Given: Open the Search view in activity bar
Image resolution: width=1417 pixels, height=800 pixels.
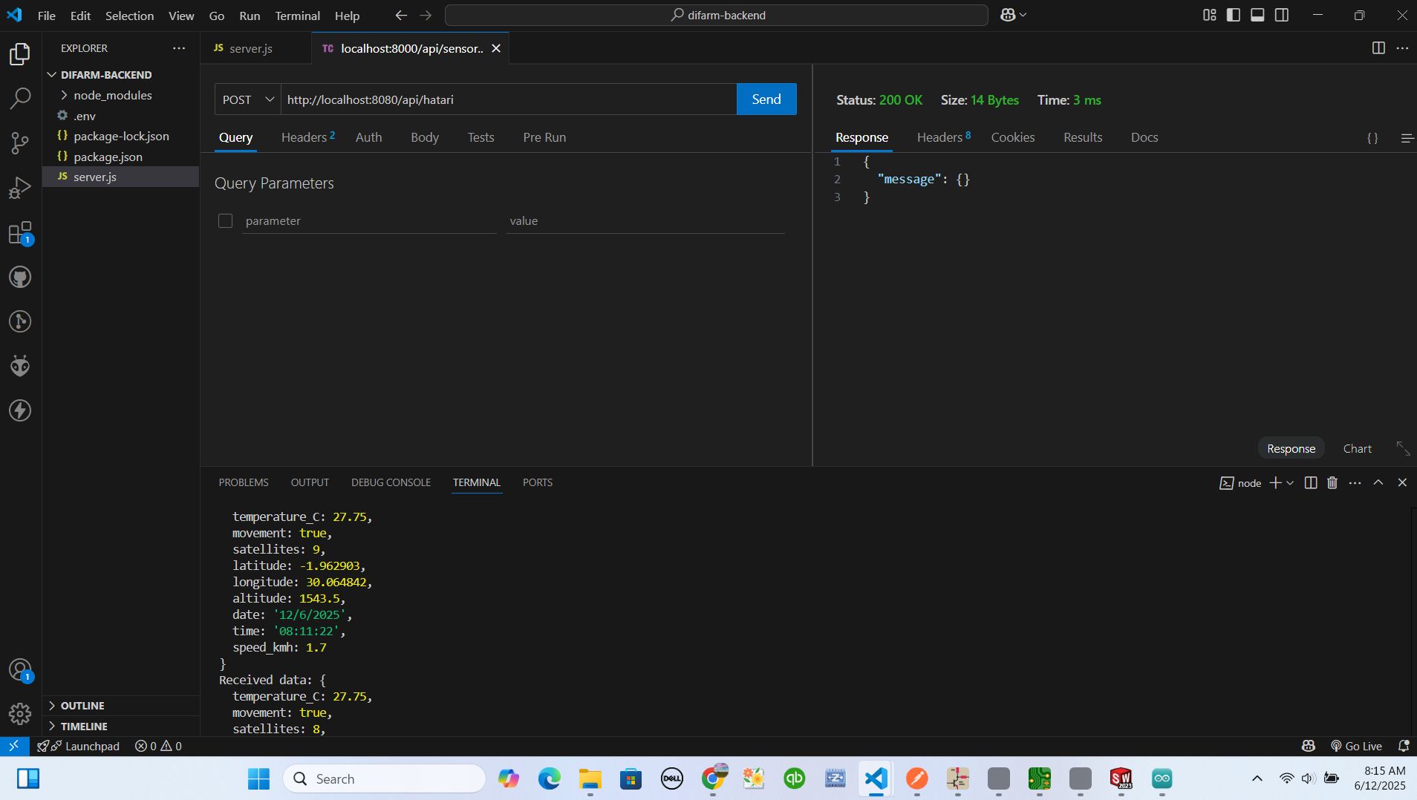Looking at the screenshot, I should click(x=20, y=98).
